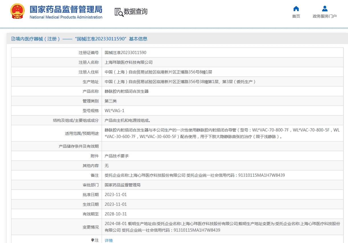Click the 生产地址 row label
348x243 pixels.
tap(91, 82)
